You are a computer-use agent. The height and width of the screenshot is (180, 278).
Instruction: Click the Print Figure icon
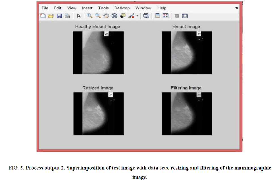point(67,16)
